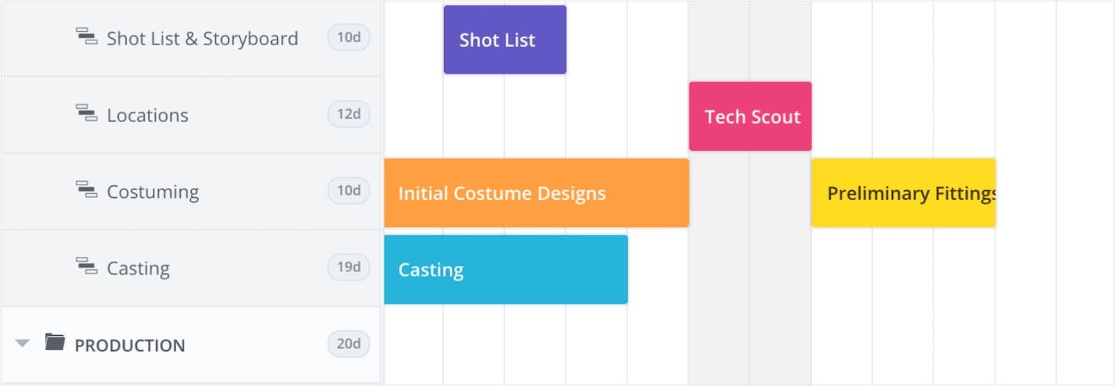Click the 12d duration badge for Locations
This screenshot has width=1115, height=386.
click(349, 114)
